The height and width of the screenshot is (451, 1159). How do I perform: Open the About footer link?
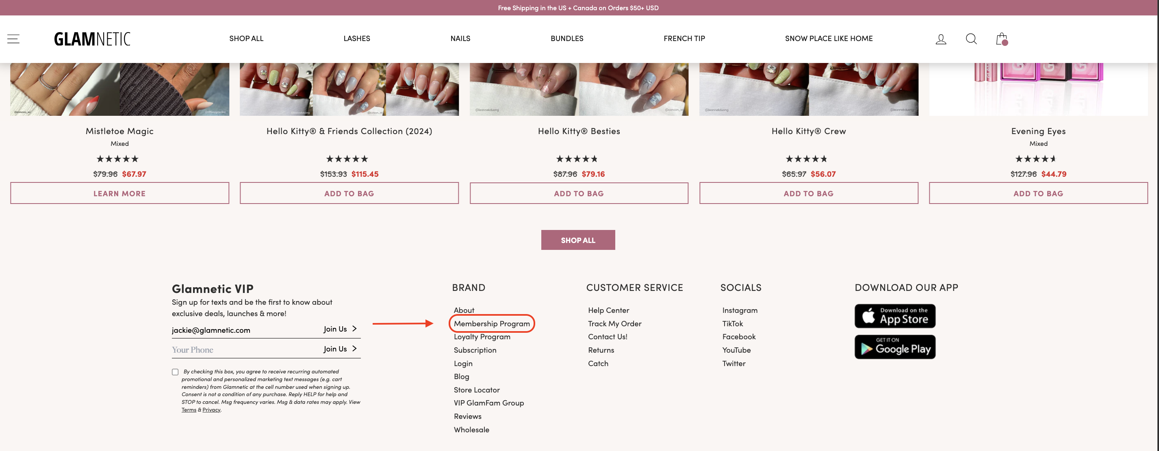[x=464, y=310]
